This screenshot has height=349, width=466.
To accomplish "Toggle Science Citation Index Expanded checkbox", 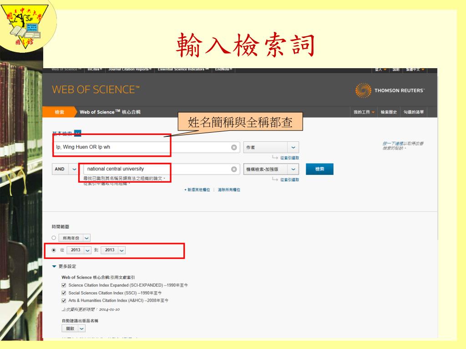I will (64, 285).
